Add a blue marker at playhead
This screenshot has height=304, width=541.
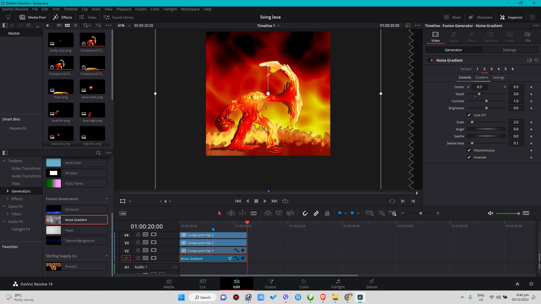[x=352, y=213]
